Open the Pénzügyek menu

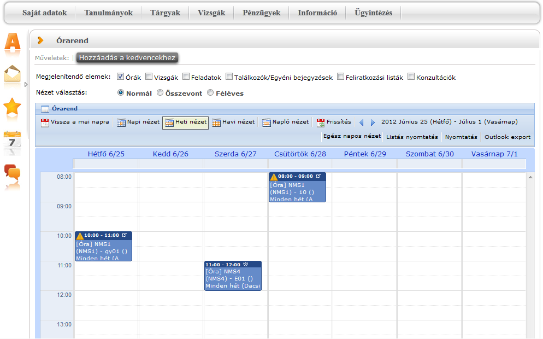262,13
